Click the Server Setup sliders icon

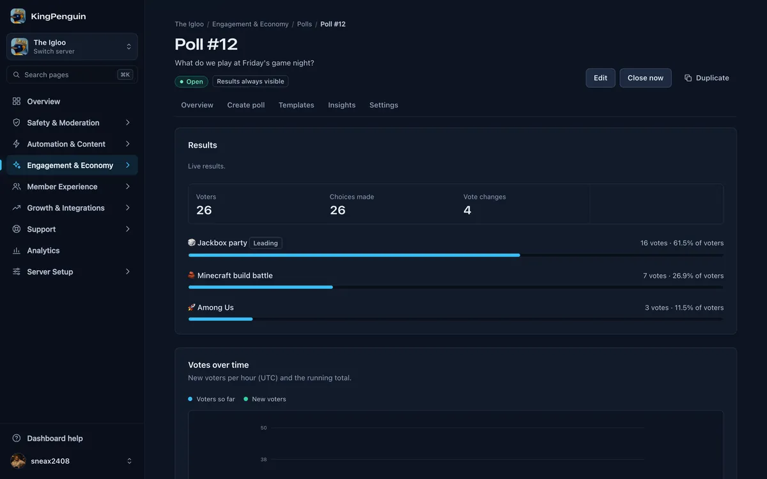point(17,272)
